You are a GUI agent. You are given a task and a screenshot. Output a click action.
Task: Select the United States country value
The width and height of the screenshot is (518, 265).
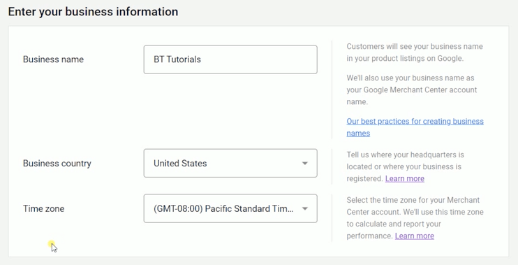(x=180, y=163)
